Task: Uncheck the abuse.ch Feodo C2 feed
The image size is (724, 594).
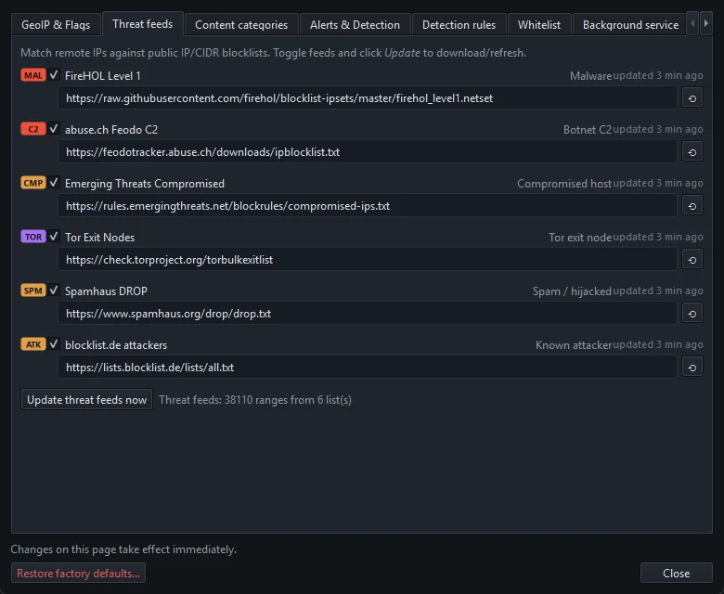Action: (x=54, y=128)
